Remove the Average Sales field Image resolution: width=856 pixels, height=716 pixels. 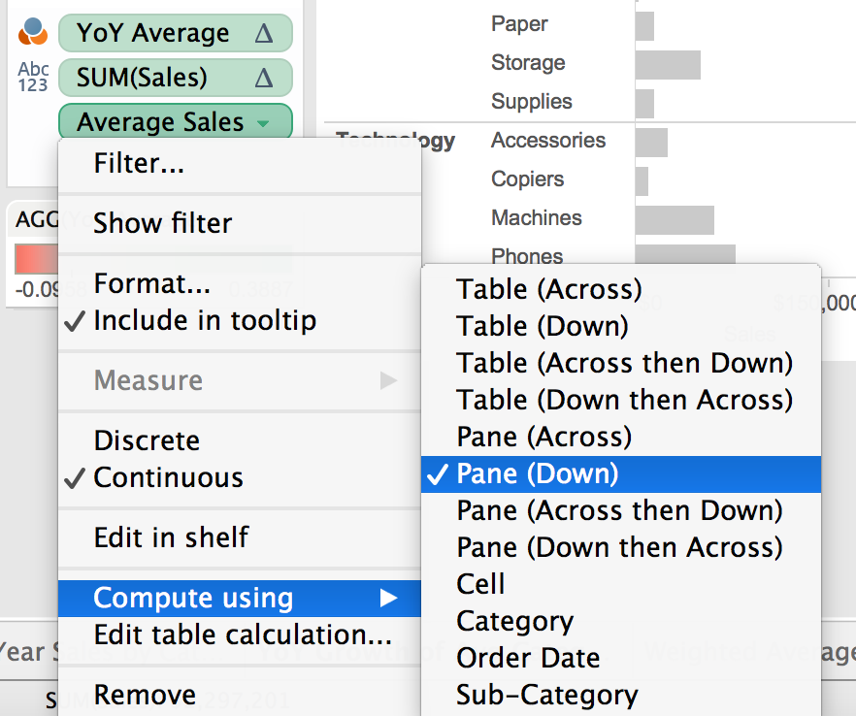145,695
